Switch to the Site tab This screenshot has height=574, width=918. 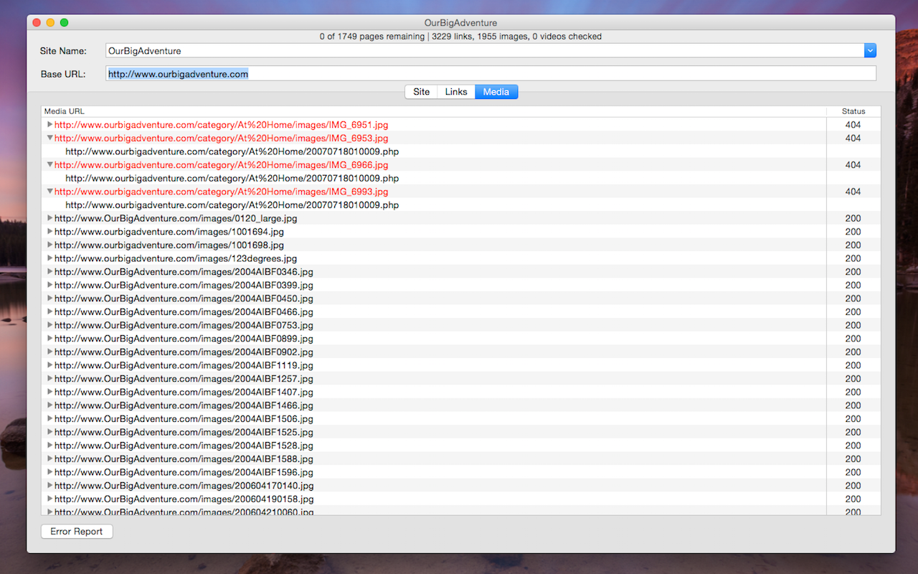[421, 91]
